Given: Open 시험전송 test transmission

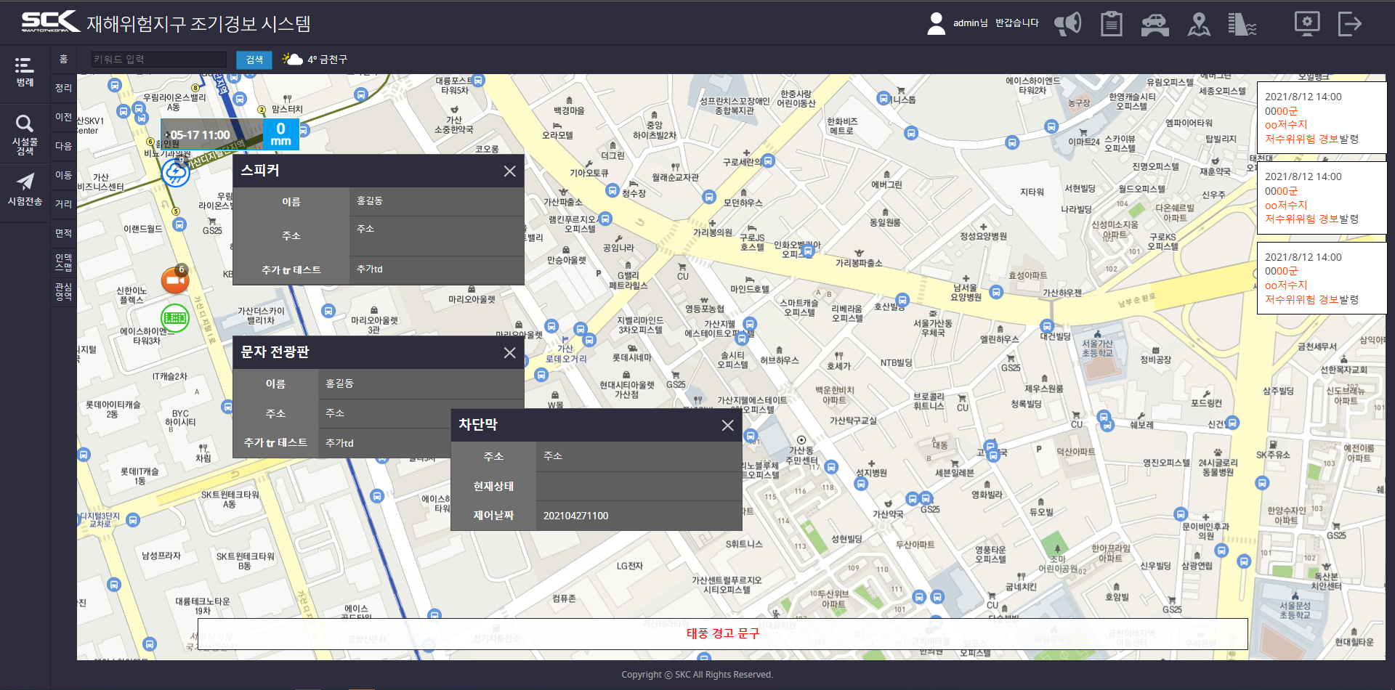Looking at the screenshot, I should 25,190.
